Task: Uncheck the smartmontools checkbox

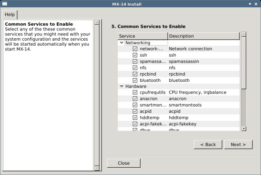Action: [x=135, y=105]
